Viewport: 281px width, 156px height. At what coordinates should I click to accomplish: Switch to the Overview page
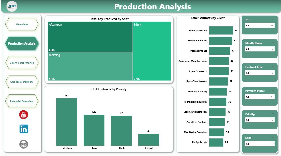(22, 24)
